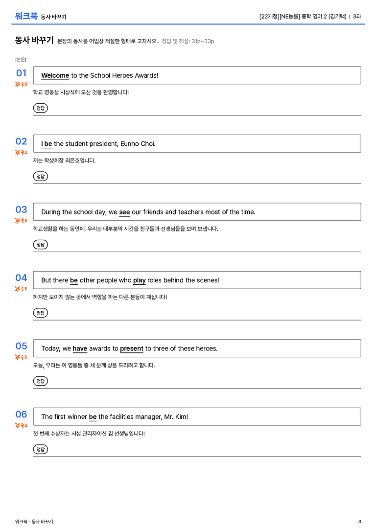The width and height of the screenshot is (376, 532).
Task: Click the 중요 star icon under question 03
Action: pyautogui.click(x=21, y=221)
